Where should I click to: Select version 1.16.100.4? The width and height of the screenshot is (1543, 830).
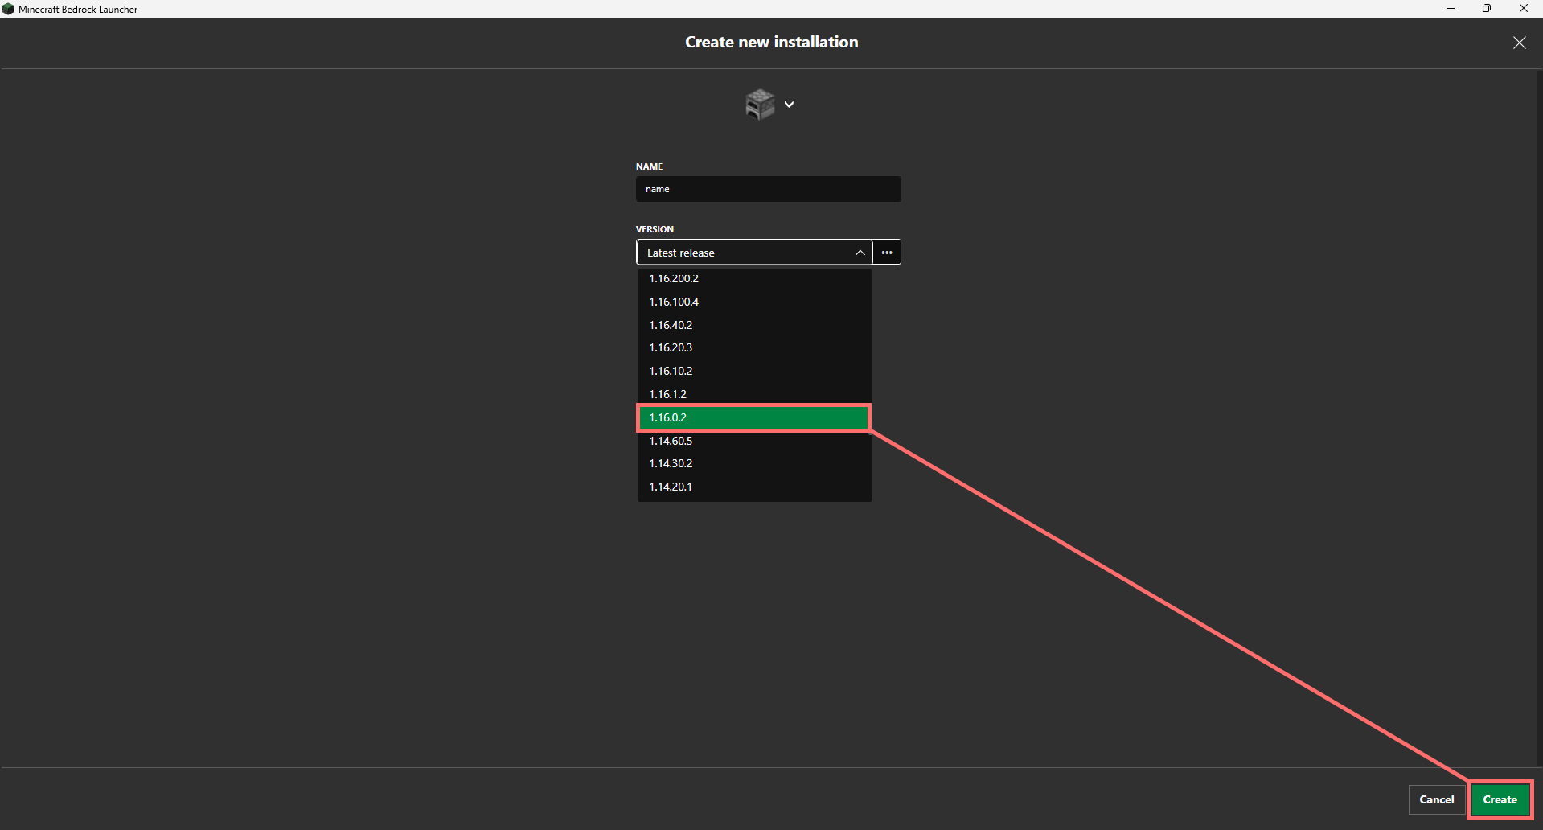(754, 302)
